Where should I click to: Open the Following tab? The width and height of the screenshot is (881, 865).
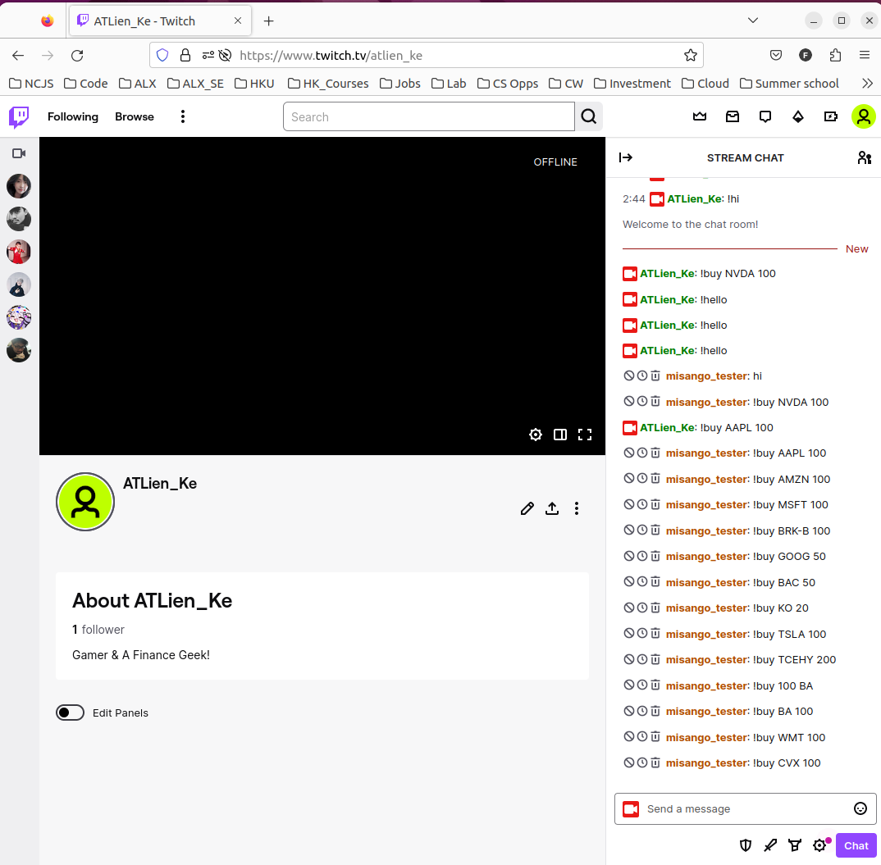pos(73,116)
